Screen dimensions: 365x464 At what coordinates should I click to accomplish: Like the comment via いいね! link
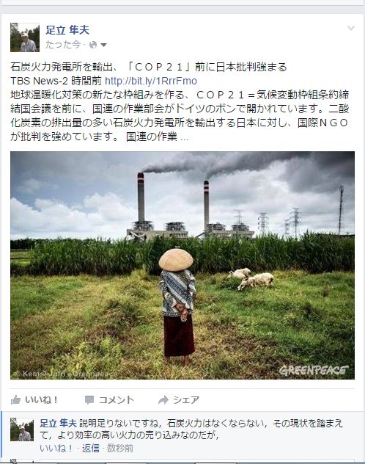56,449
